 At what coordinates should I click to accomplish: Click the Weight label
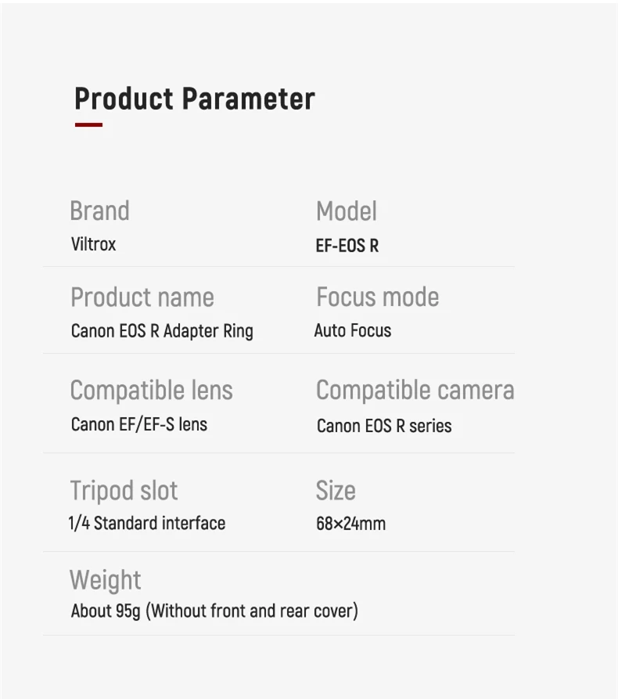click(105, 580)
